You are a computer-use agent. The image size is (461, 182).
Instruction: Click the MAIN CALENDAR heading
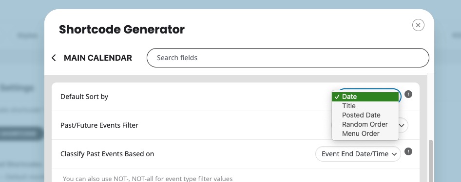(98, 58)
